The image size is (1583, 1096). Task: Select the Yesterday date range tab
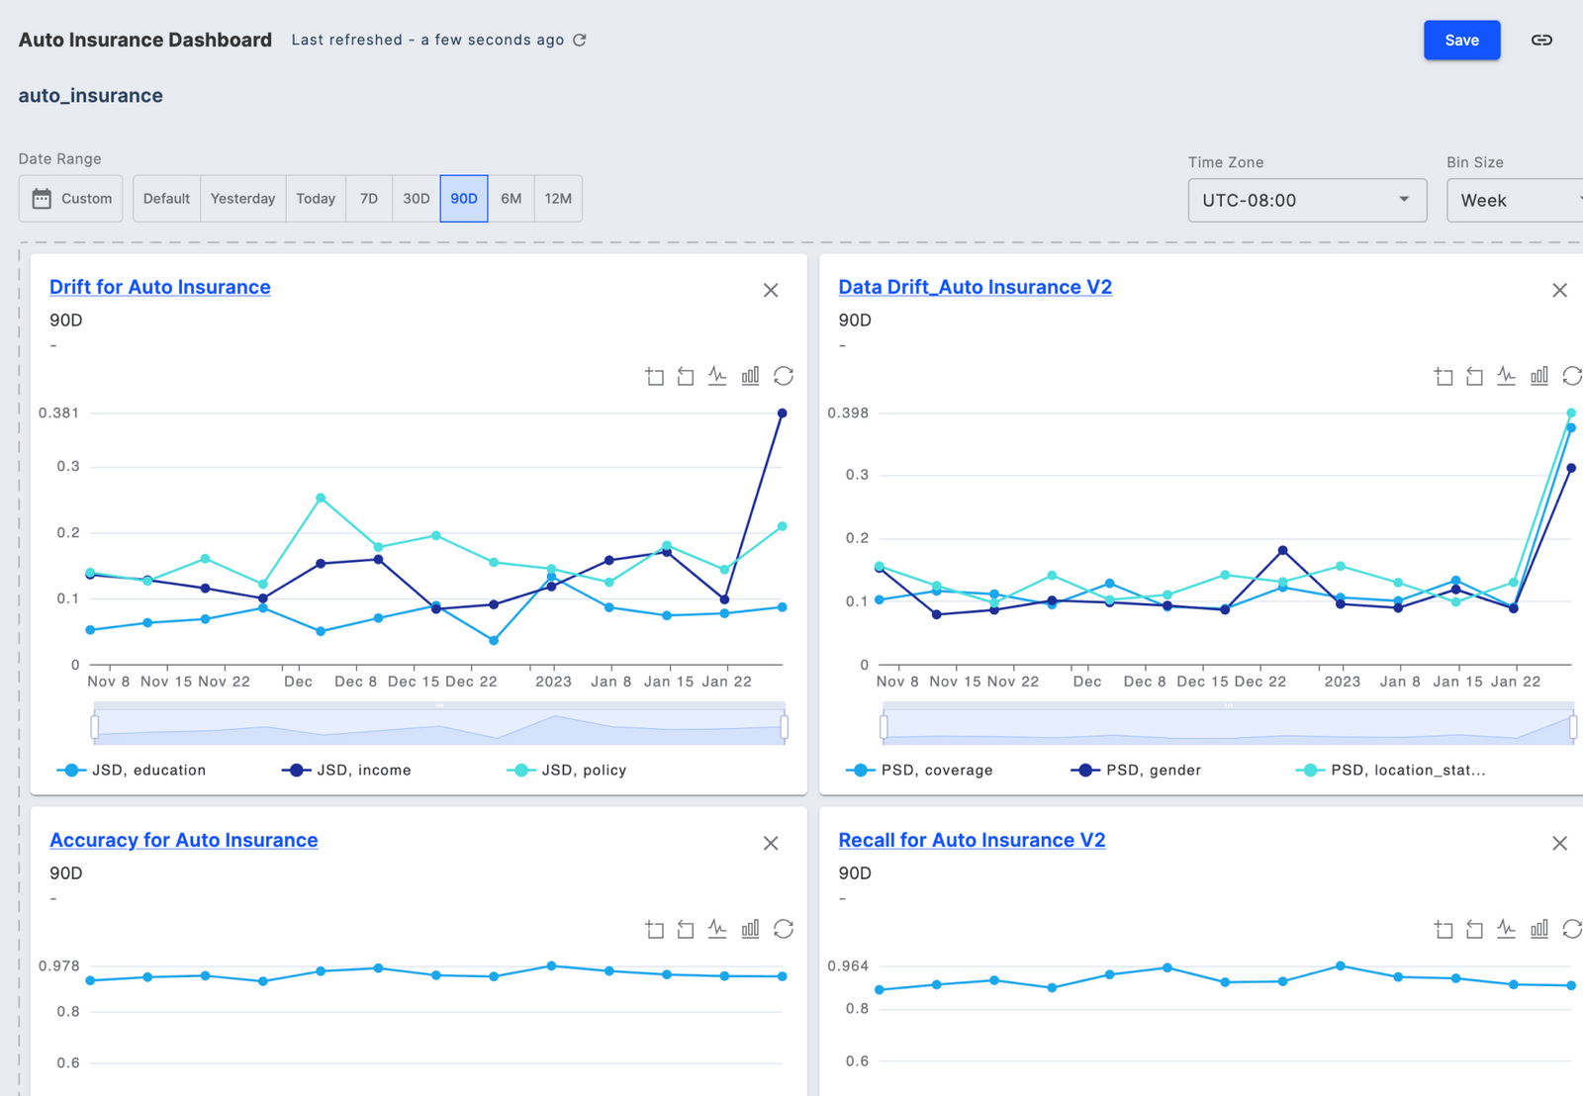(x=242, y=198)
